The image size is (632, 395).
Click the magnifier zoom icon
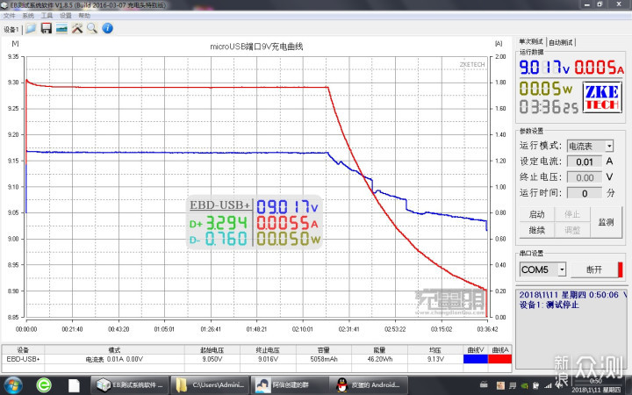91,28
